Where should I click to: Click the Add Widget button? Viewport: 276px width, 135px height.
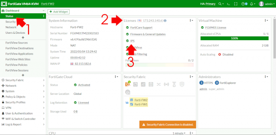tap(59, 11)
